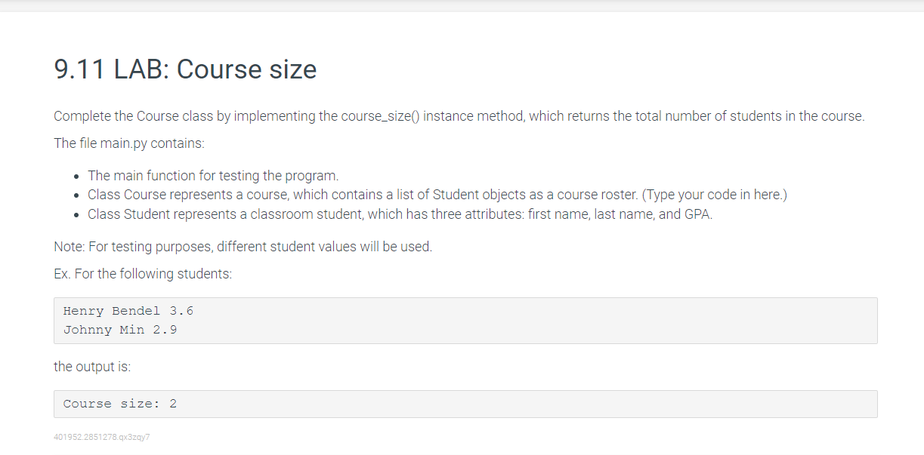Click the 'main function for testing' bullet
The image size is (924, 455).
click(x=213, y=176)
